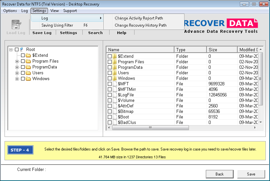This screenshot has width=270, height=181.
Task: Open the Options menu
Action: coord(10,11)
